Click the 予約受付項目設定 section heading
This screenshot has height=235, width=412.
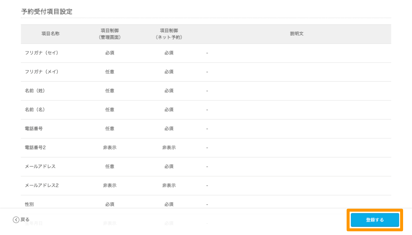pyautogui.click(x=47, y=11)
